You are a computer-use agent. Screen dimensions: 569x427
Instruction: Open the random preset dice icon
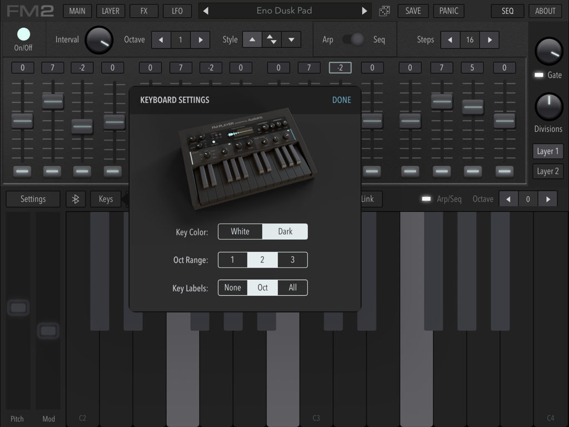pyautogui.click(x=385, y=11)
